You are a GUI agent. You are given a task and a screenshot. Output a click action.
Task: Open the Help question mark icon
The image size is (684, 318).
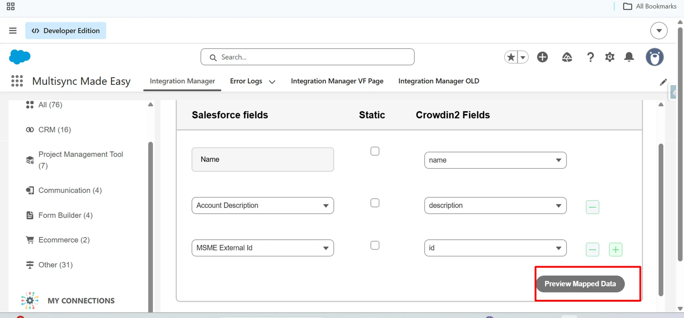pos(590,57)
